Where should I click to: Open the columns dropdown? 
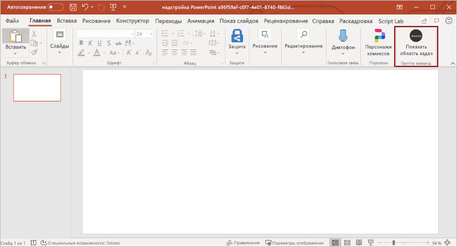coord(187,43)
